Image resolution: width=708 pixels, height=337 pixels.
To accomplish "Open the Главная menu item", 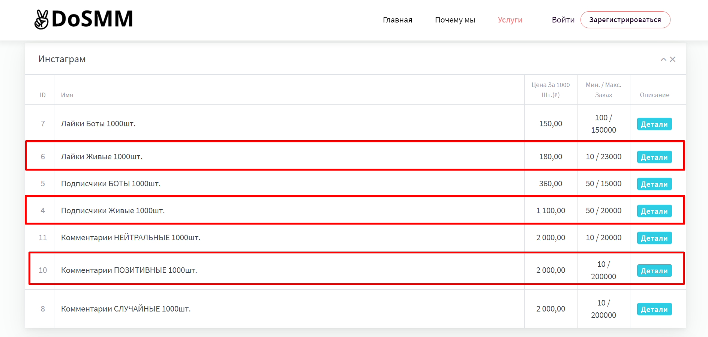I will coord(397,20).
